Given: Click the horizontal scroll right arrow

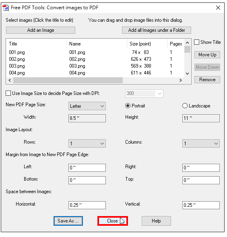Looking at the screenshot, I should 180,80.
